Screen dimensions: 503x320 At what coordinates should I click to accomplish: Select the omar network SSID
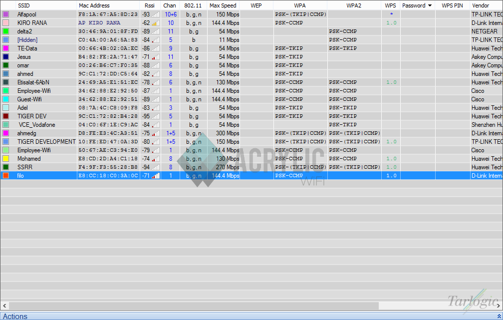pos(23,65)
